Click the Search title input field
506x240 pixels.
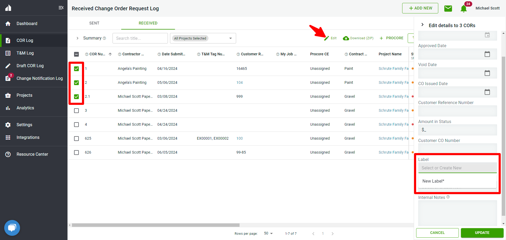pyautogui.click(x=140, y=38)
